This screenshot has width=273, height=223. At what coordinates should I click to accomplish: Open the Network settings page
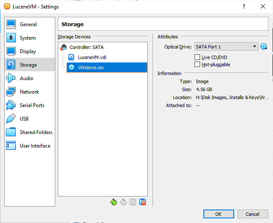[x=29, y=92]
